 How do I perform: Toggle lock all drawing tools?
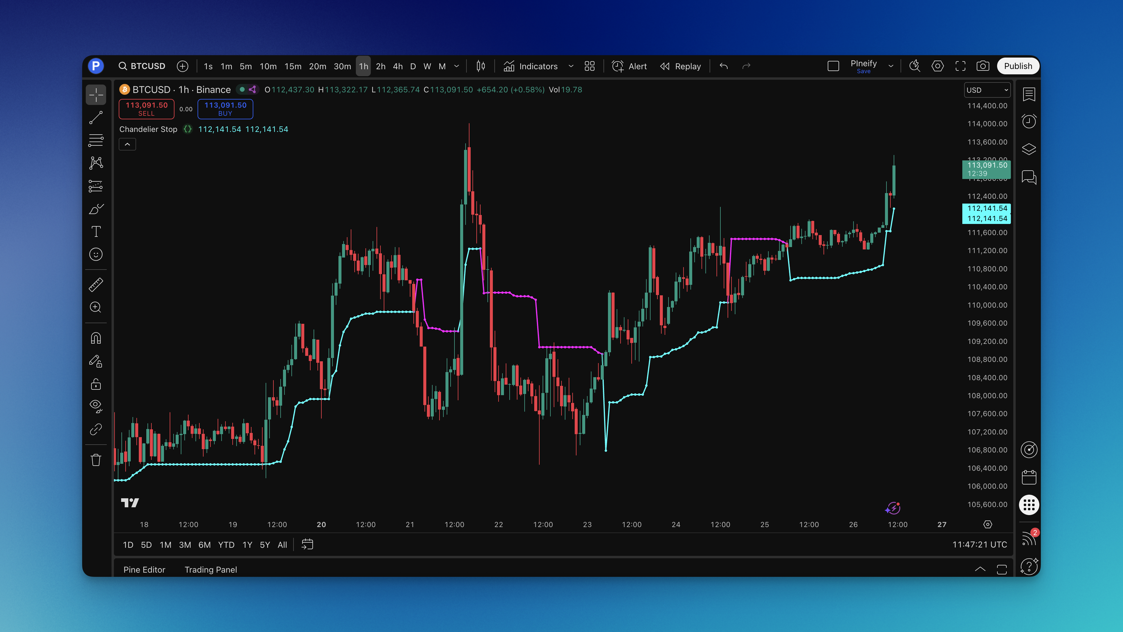(96, 384)
